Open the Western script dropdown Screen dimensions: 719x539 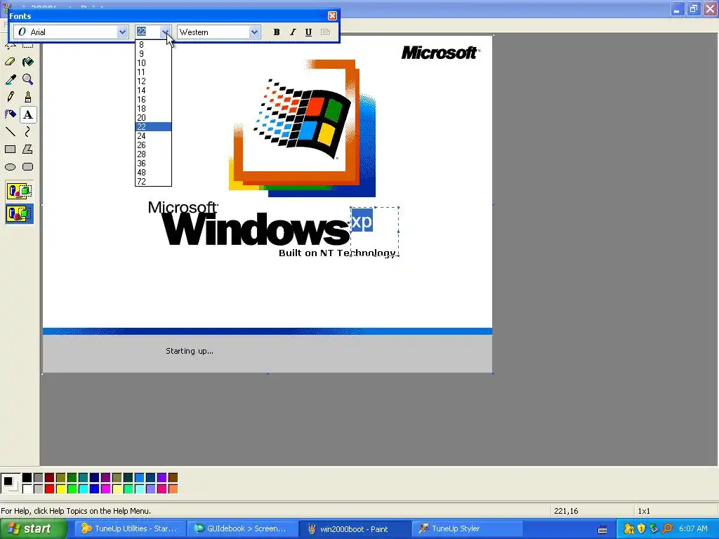tap(254, 32)
